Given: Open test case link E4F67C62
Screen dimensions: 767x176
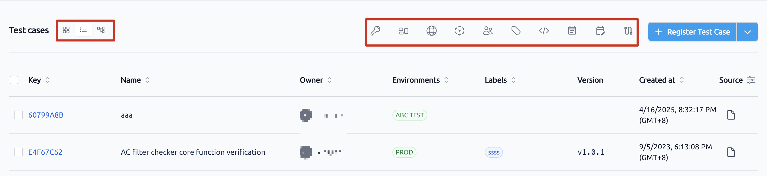Looking at the screenshot, I should (x=45, y=152).
